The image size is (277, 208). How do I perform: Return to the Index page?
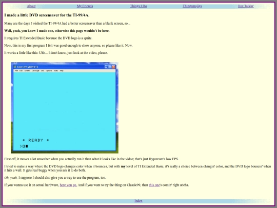click(x=138, y=201)
